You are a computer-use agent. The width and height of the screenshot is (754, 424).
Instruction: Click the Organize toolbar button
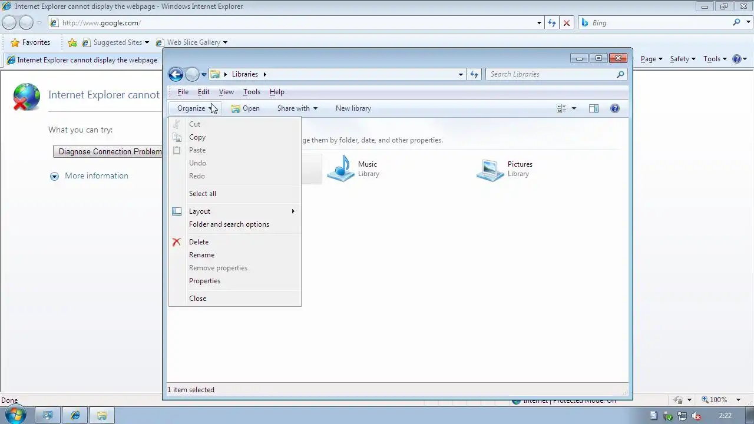point(196,108)
